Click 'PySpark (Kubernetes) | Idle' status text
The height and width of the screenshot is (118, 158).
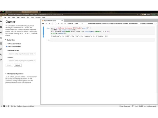pyautogui.click(x=26, y=106)
